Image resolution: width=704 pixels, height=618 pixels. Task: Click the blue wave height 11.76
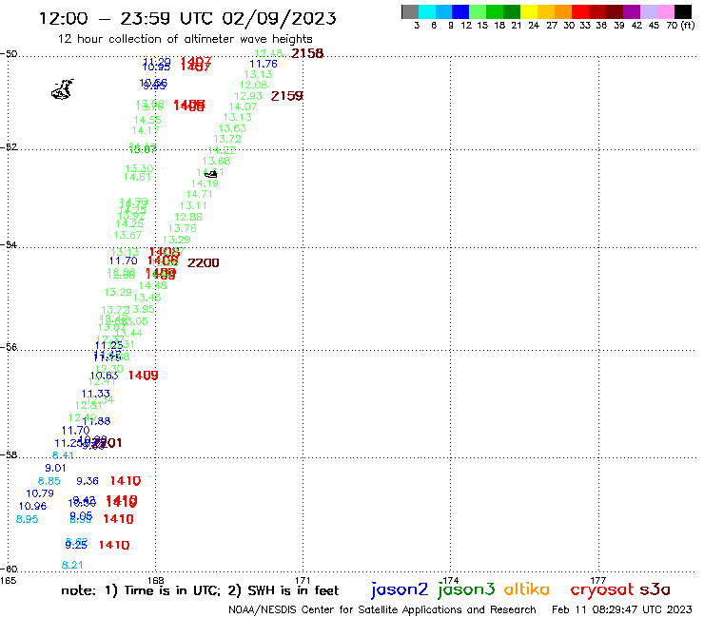[264, 65]
